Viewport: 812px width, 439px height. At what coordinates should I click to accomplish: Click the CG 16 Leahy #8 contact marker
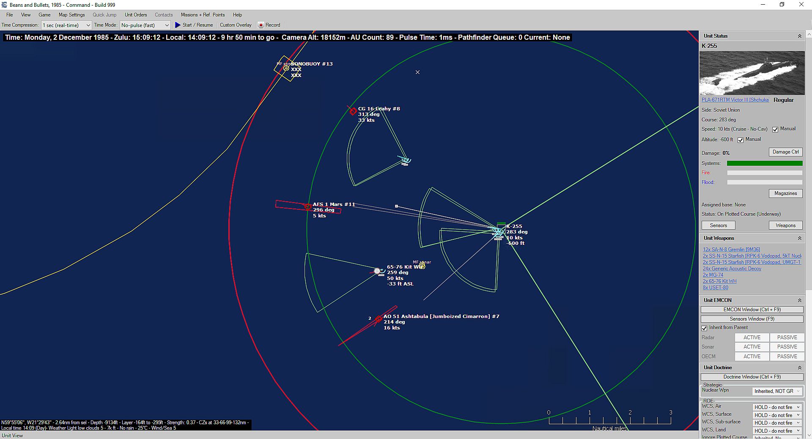pos(353,112)
